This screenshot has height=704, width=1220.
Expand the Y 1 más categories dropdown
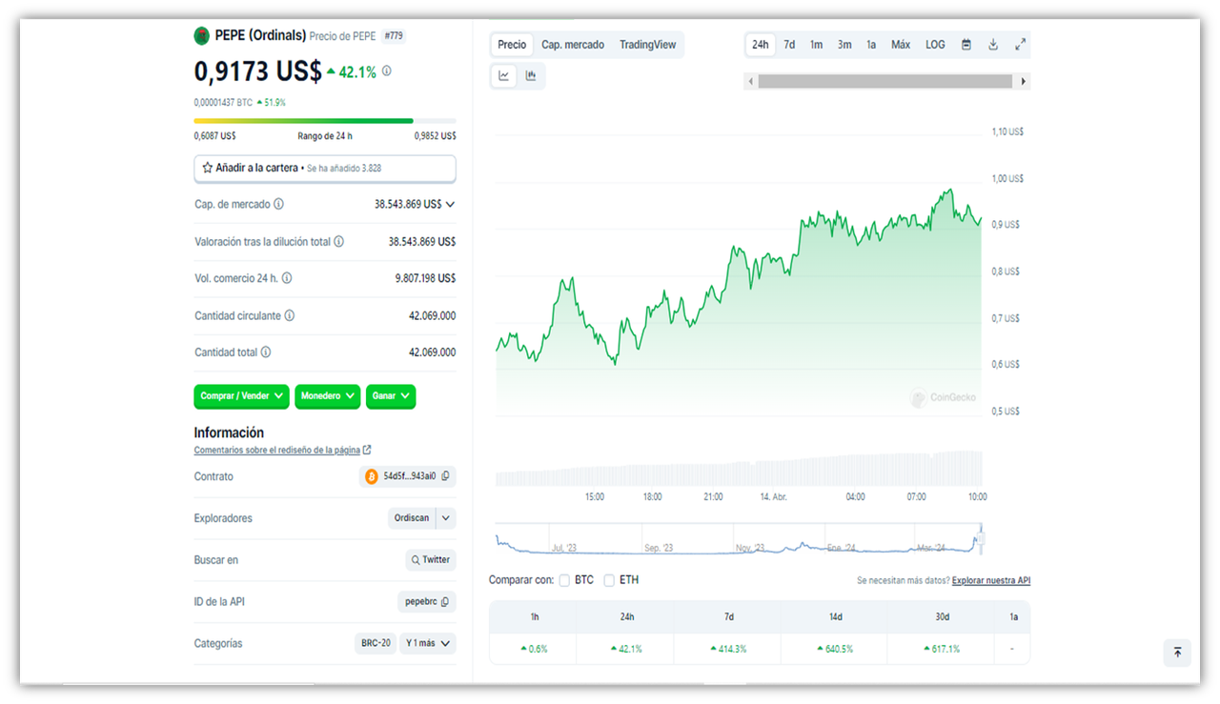(427, 644)
